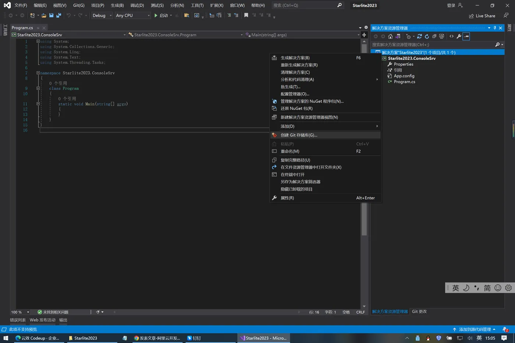Focus the 搜索 (Ctrl+Q) search box
Viewport: 515px width, 343px height.
tap(308, 5)
